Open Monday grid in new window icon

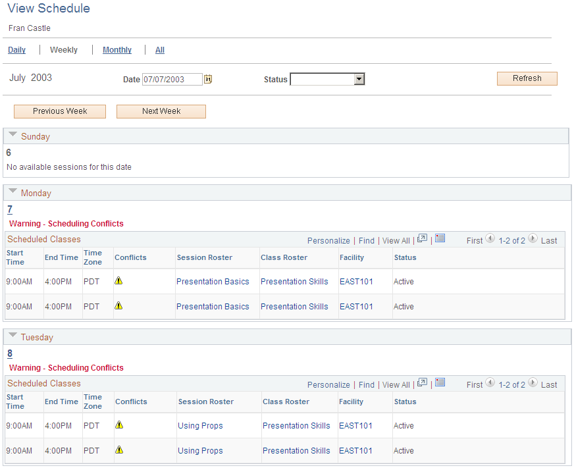(x=422, y=238)
